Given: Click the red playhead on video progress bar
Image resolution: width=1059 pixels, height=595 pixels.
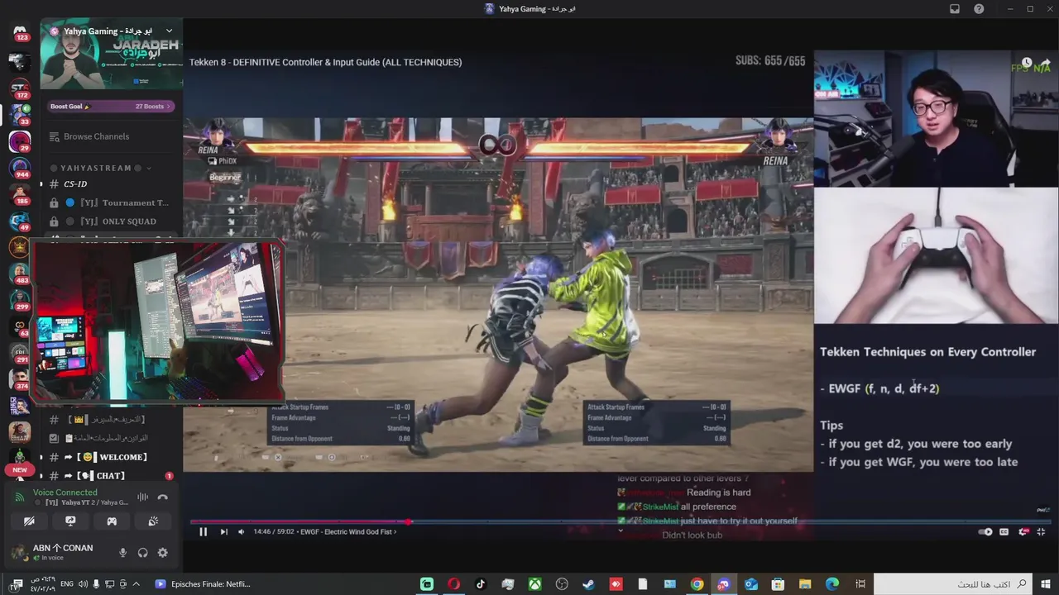Looking at the screenshot, I should coord(409,521).
